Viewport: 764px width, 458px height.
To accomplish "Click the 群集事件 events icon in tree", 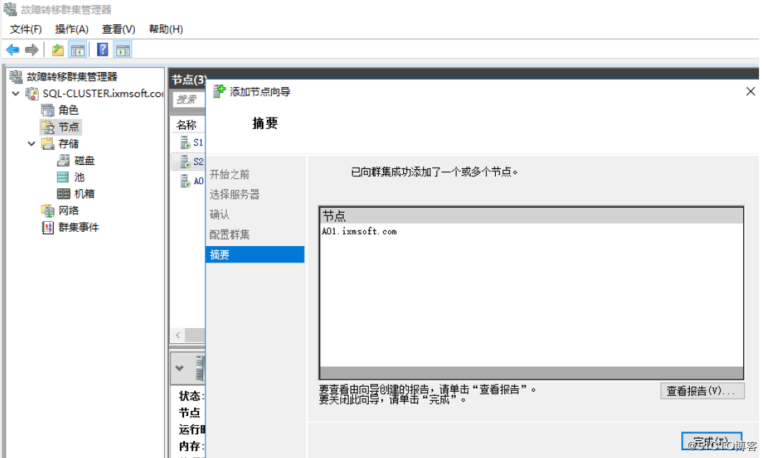I will coord(48,227).
